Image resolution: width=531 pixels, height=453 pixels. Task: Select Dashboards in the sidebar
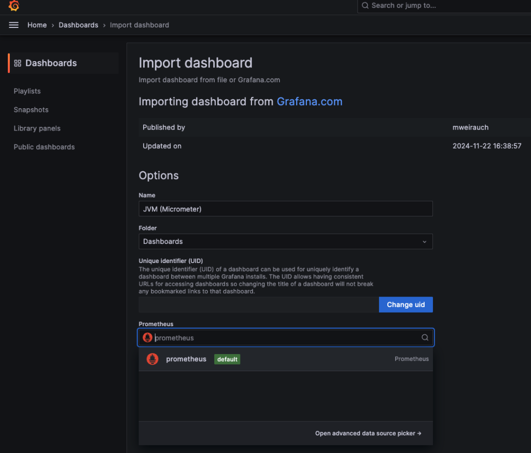(x=63, y=63)
